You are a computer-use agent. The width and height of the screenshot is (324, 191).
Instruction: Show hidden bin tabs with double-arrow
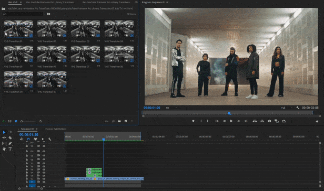pos(136,2)
